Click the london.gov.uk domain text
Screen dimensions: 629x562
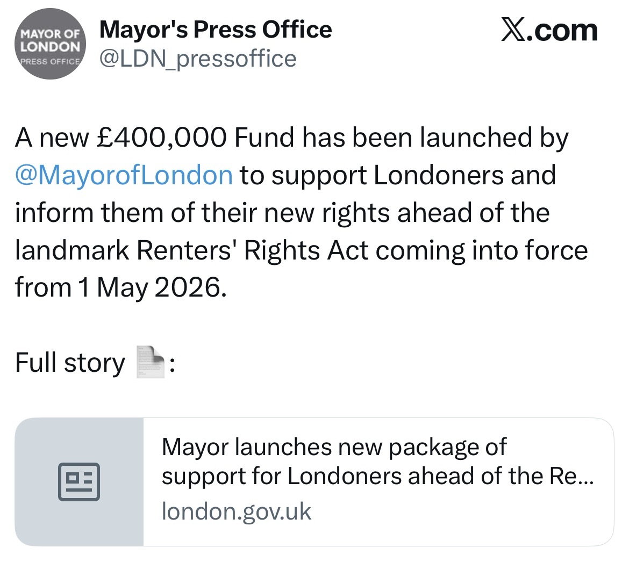(x=237, y=511)
